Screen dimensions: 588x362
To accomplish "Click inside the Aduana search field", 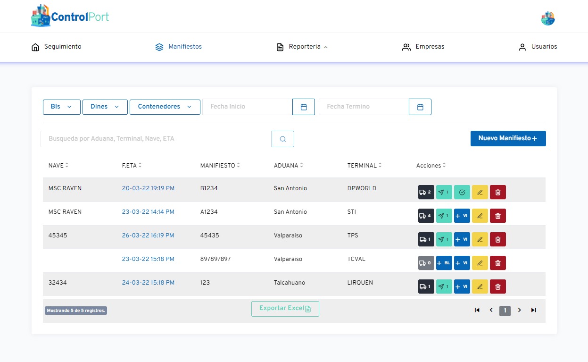I will 156,139.
